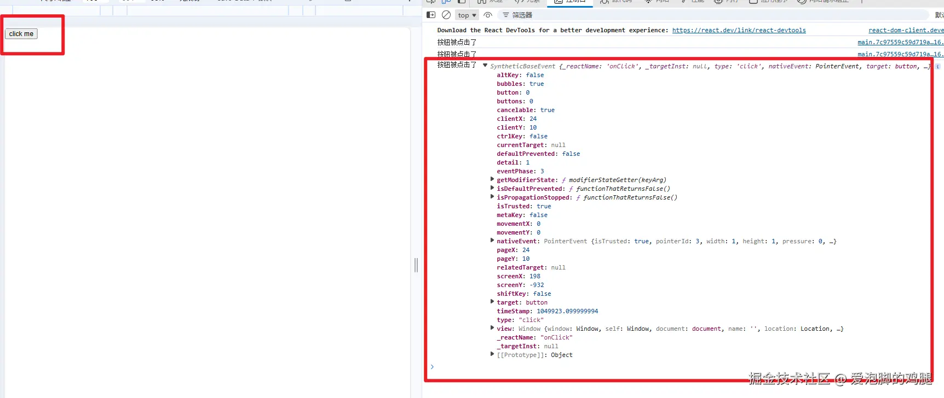Select the 'shiftKey: false' property

click(524, 294)
